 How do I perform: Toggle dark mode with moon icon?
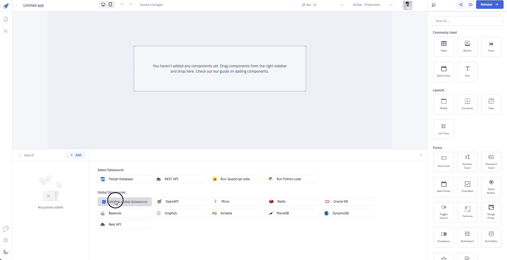click(6, 252)
